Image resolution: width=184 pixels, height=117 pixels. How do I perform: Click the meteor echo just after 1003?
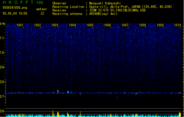pyautogui.click(x=58, y=91)
